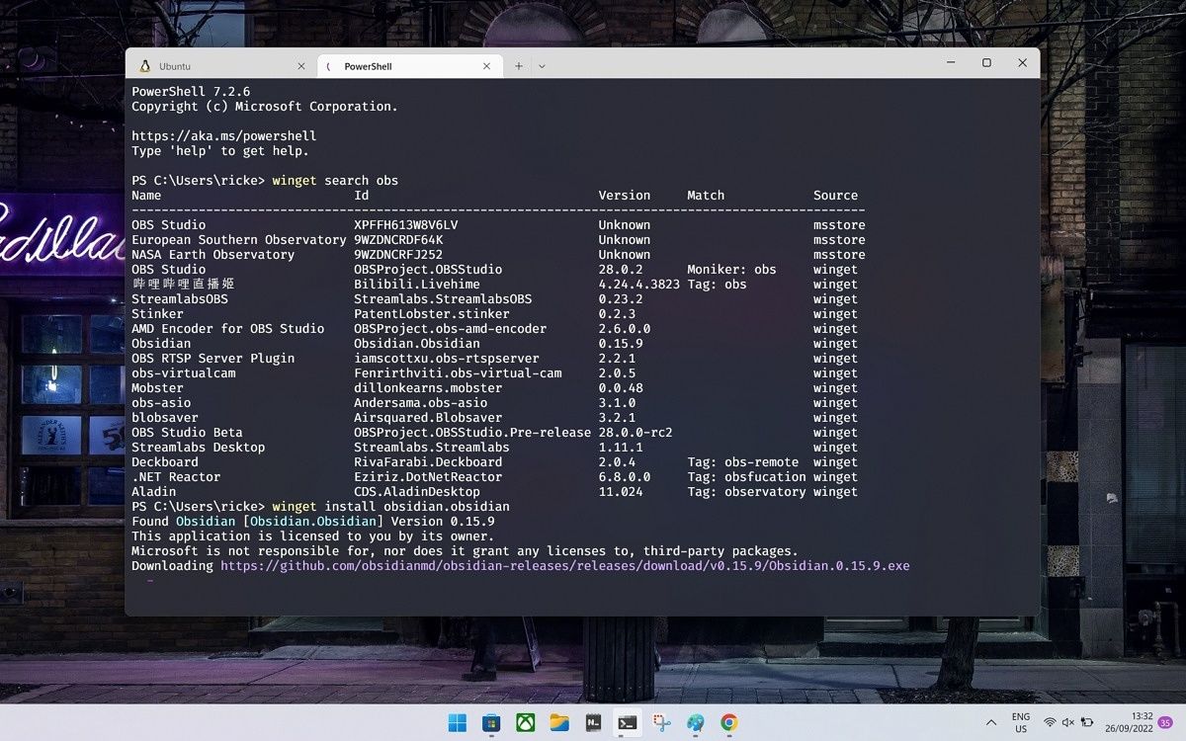
Task: Open Google Chrome from the taskbar
Action: point(728,723)
